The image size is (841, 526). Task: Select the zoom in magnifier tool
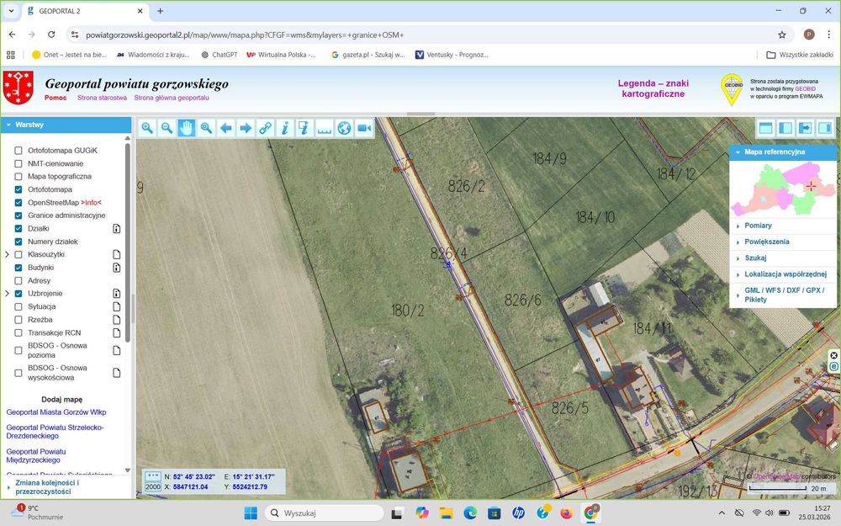pos(147,128)
